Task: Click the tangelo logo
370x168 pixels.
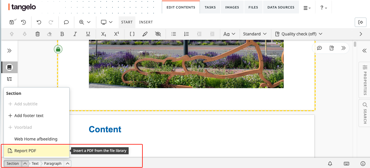Action: 22,7
